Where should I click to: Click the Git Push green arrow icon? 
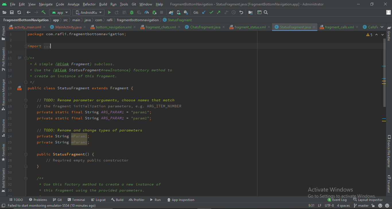point(219,12)
